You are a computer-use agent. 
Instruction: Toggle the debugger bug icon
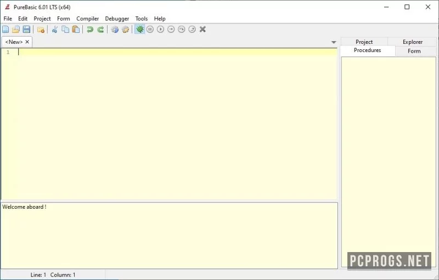click(x=140, y=29)
